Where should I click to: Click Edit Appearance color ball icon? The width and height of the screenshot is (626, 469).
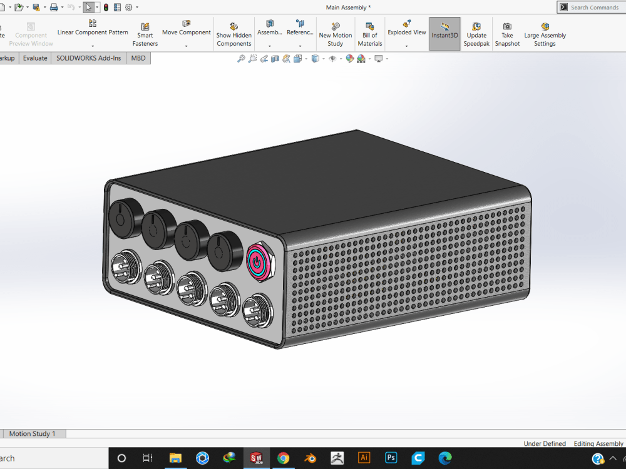(350, 59)
